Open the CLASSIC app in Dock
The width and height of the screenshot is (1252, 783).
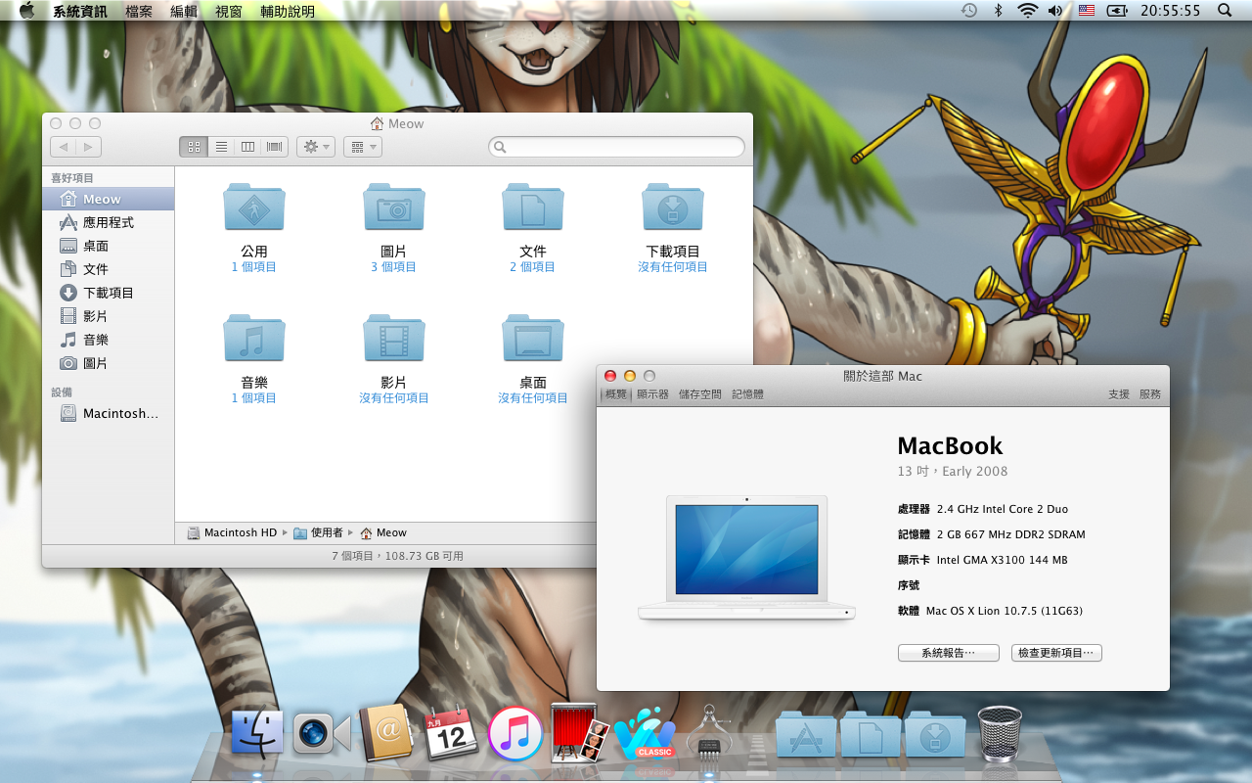645,735
